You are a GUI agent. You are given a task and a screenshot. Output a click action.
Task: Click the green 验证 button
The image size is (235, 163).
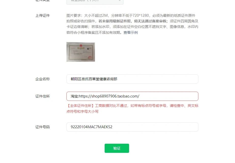click(117, 148)
